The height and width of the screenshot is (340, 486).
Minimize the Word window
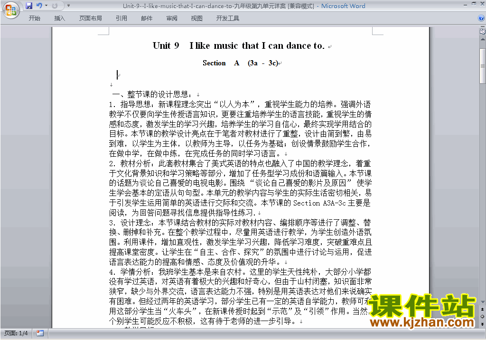coord(465,4)
